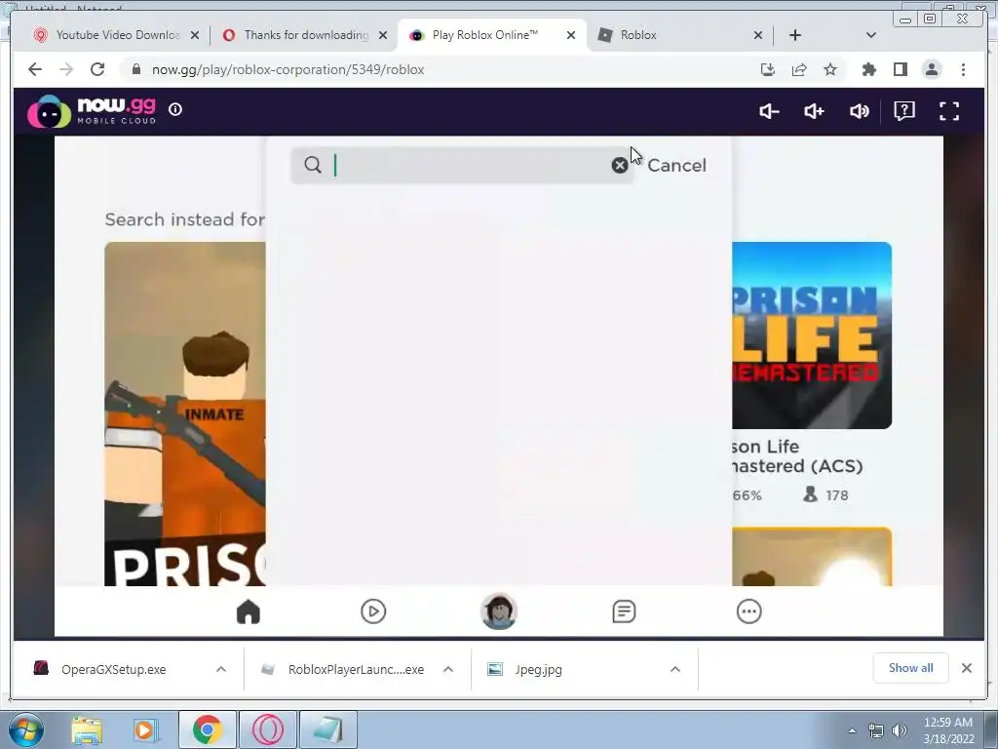Viewport: 998px width, 749px height.
Task: Click the now.gg info circle icon
Action: coord(175,109)
